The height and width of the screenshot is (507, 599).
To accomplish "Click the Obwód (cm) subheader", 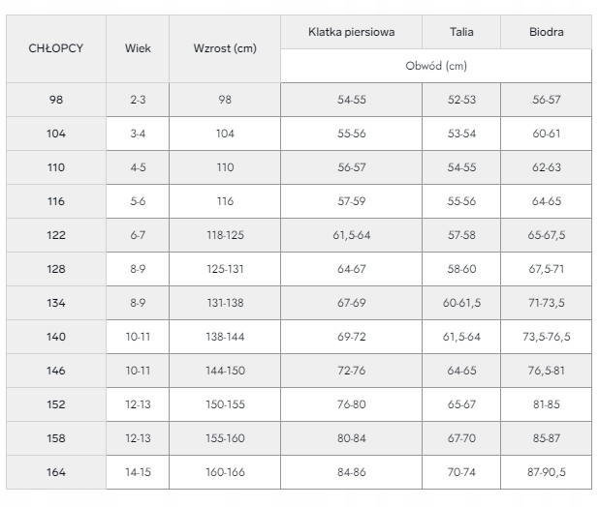I will [x=435, y=66].
